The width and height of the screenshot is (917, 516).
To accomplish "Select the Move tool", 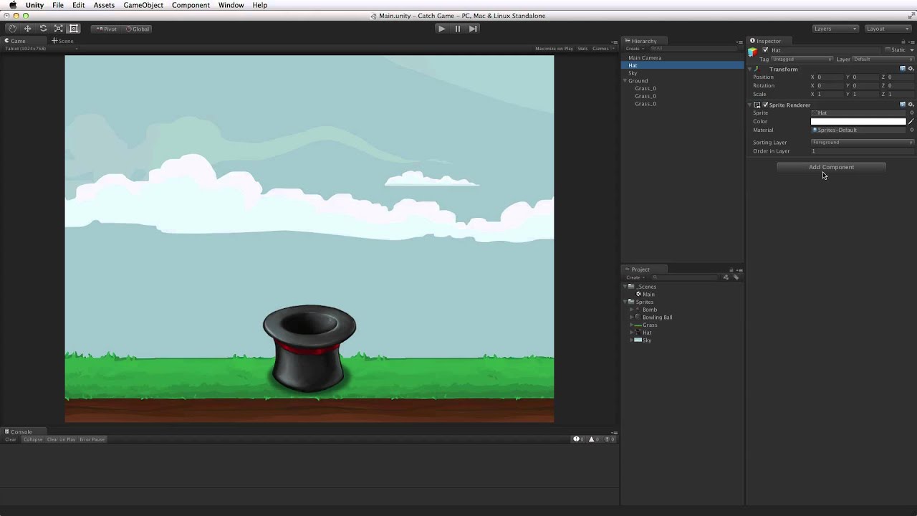I will pos(27,29).
